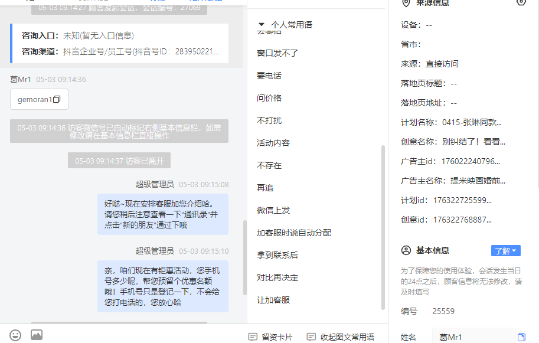Select quick phrase 加客服时说自动分配
539x343 pixels.
(293, 233)
